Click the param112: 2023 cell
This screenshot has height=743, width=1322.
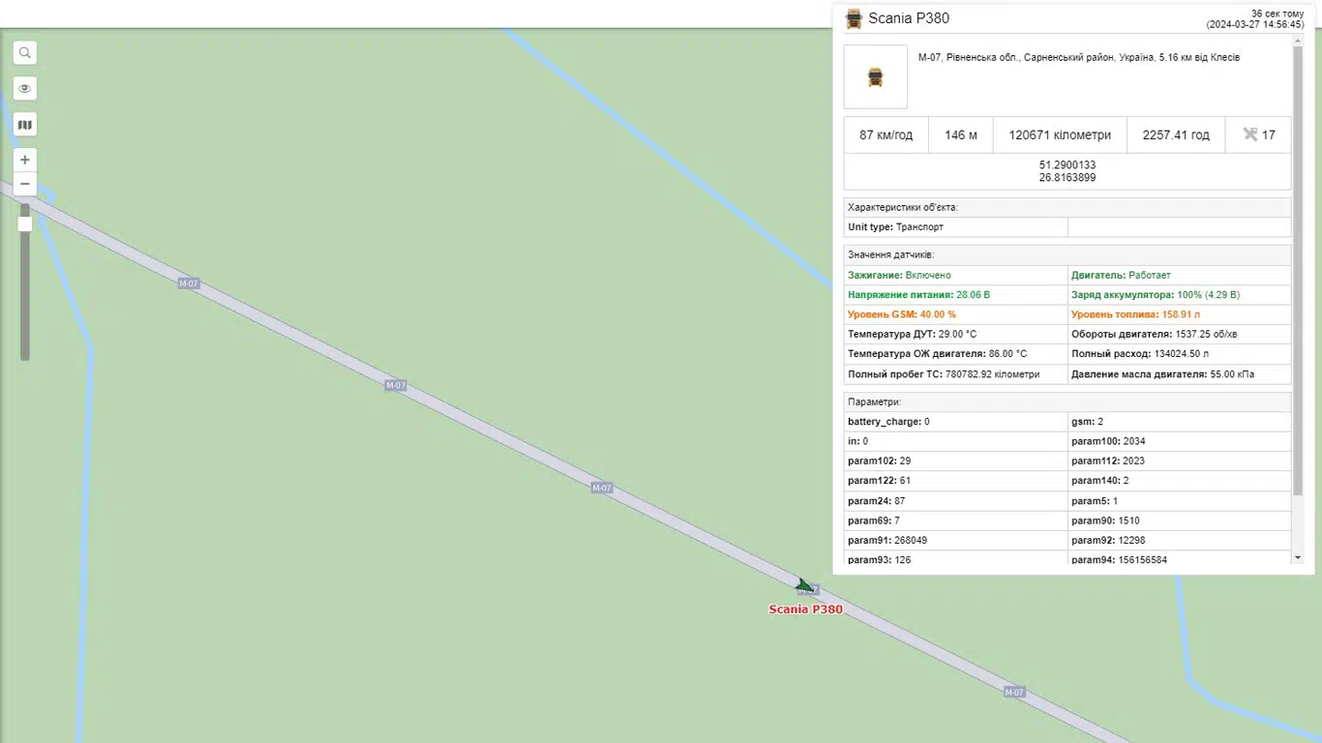coord(1179,461)
